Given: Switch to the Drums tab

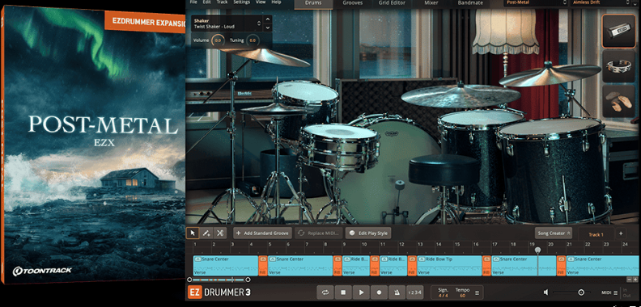Looking at the screenshot, I should (313, 3).
